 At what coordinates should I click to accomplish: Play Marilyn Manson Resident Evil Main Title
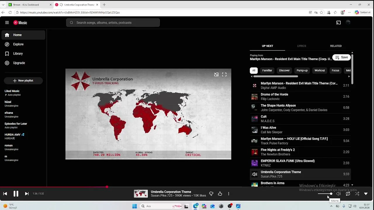click(x=300, y=85)
